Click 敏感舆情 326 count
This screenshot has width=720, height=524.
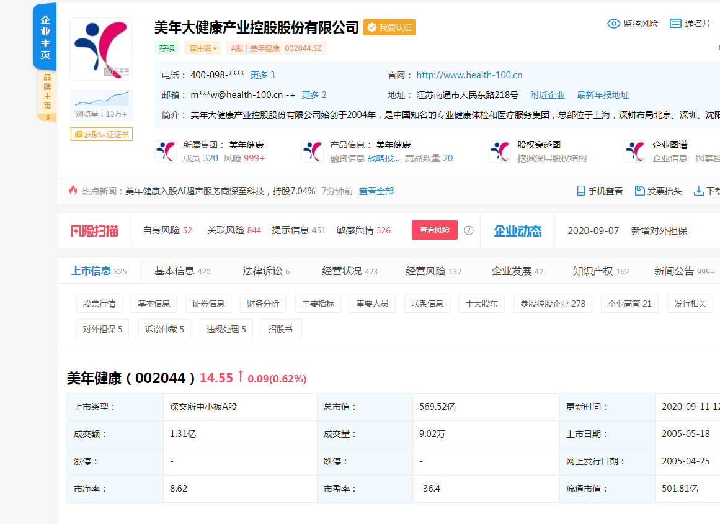coord(363,230)
